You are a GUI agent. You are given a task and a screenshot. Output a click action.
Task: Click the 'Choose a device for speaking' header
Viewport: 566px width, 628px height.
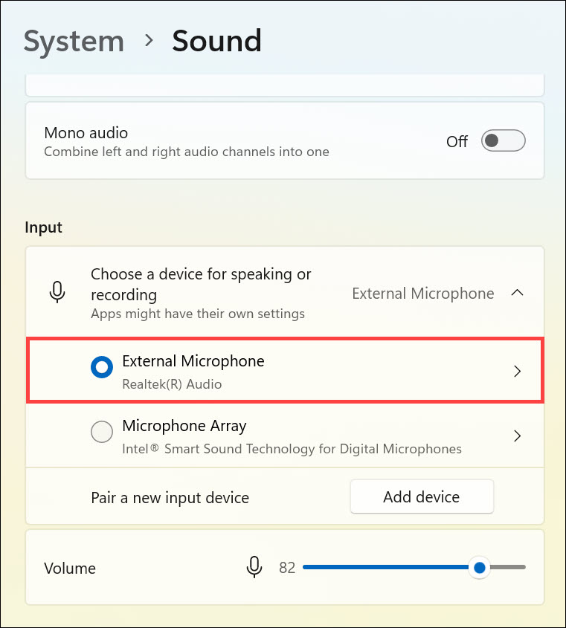pyautogui.click(x=201, y=284)
